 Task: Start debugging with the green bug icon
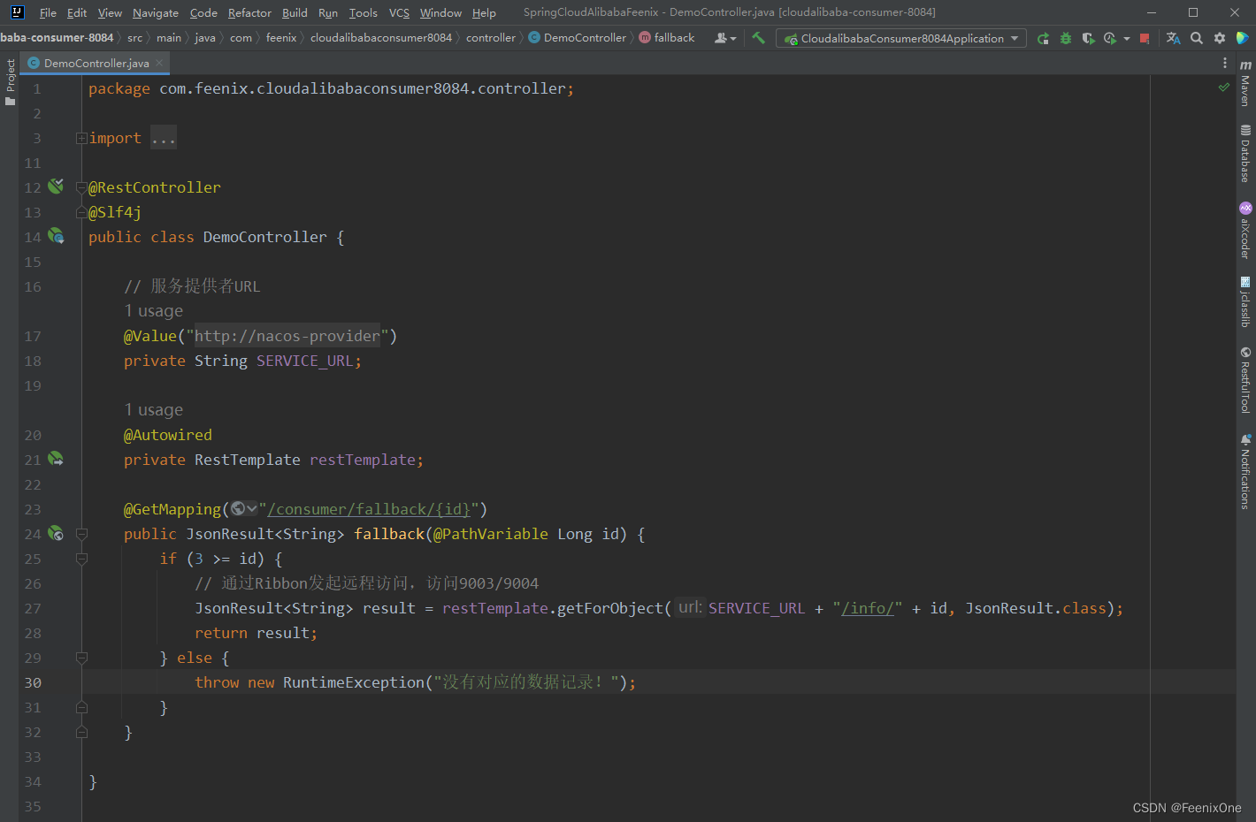coord(1066,38)
